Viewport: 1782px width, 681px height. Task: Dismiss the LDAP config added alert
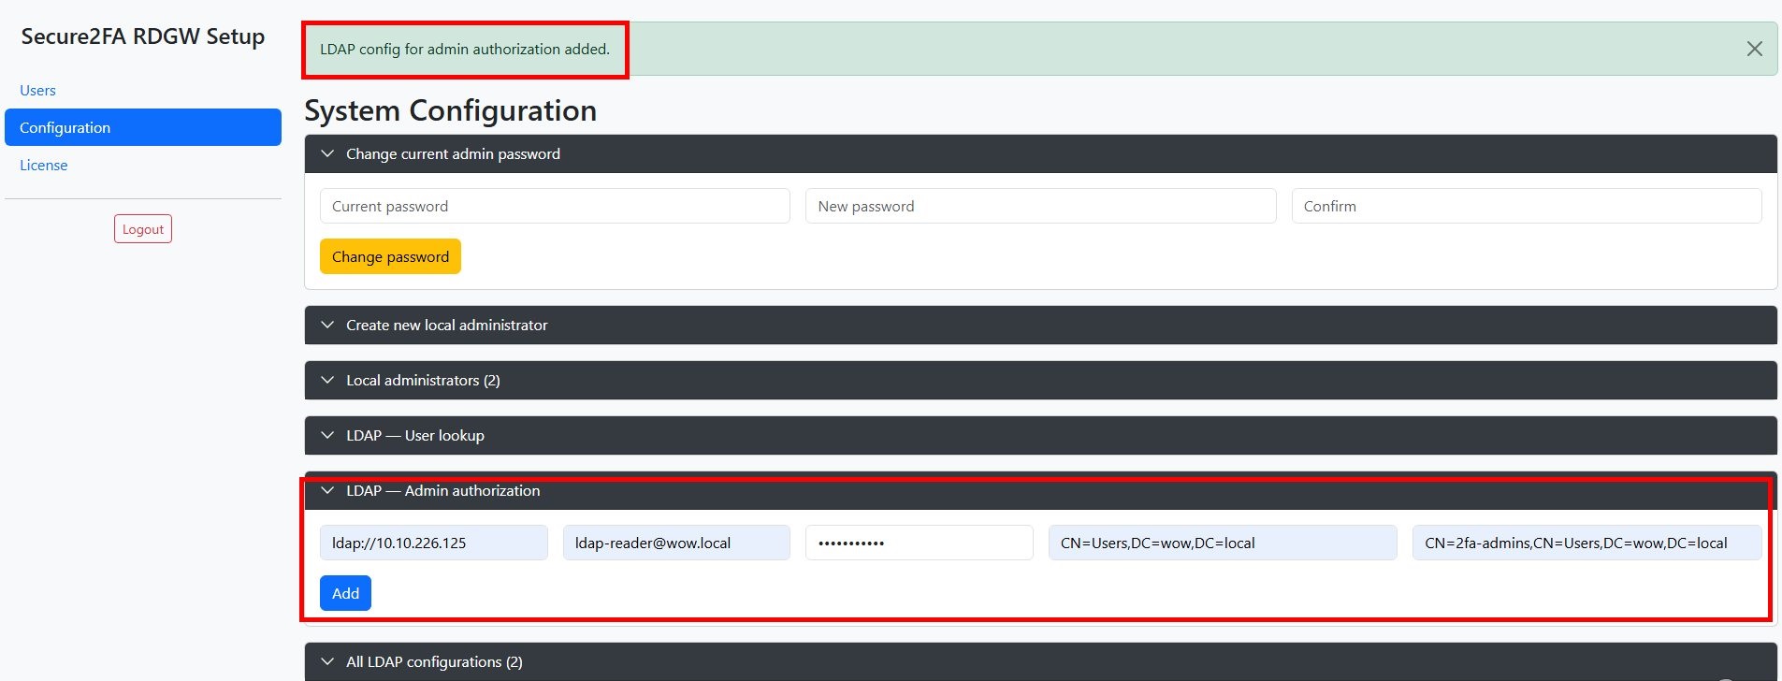tap(1754, 49)
